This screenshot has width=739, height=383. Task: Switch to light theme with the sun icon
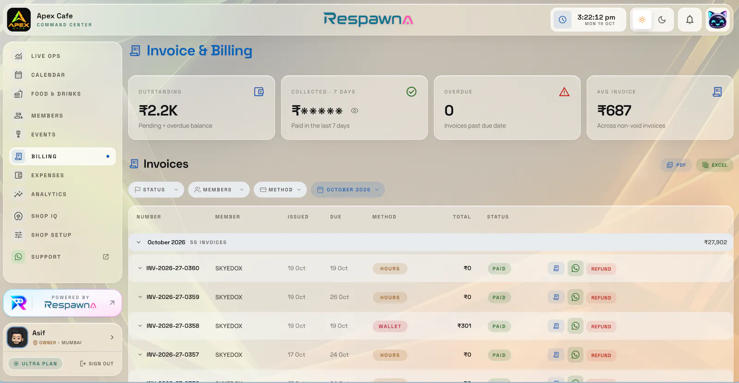(642, 20)
